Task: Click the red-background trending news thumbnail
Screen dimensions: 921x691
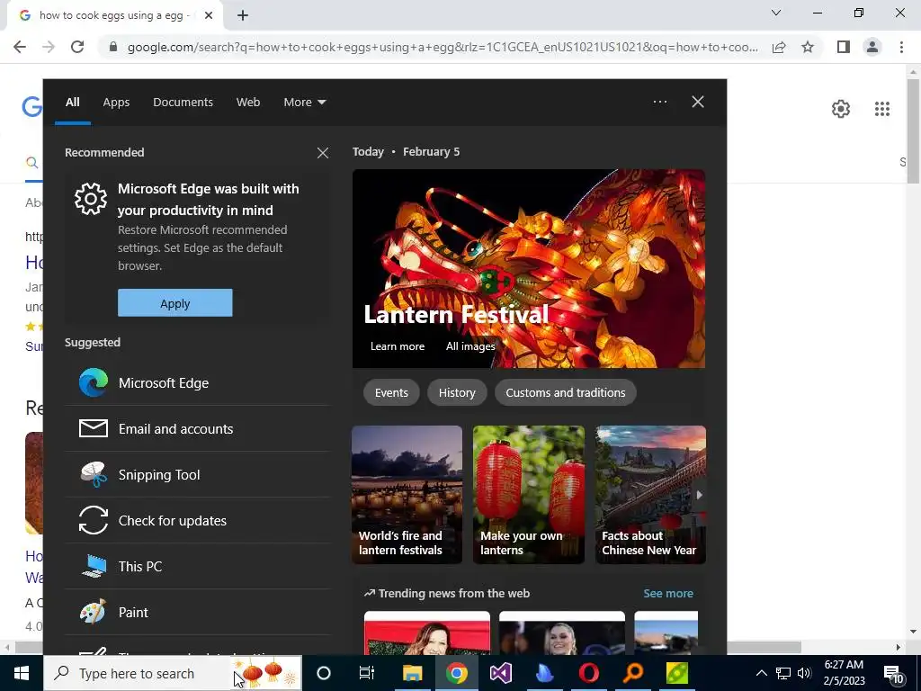Action: tap(427, 633)
